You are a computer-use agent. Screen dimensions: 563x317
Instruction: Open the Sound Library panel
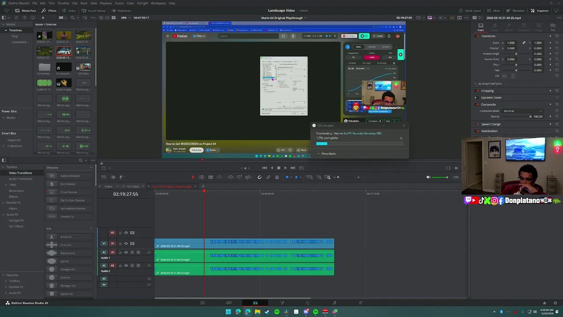point(94,11)
